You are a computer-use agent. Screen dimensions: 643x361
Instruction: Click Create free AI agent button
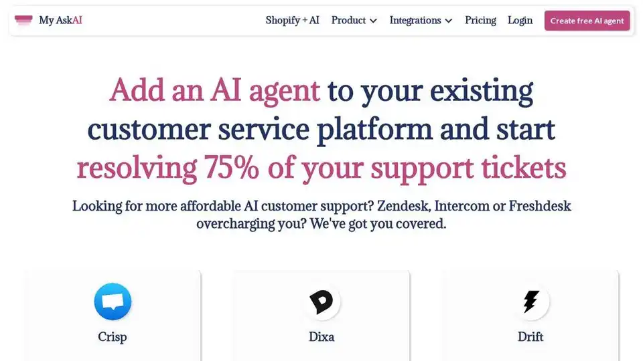point(587,21)
